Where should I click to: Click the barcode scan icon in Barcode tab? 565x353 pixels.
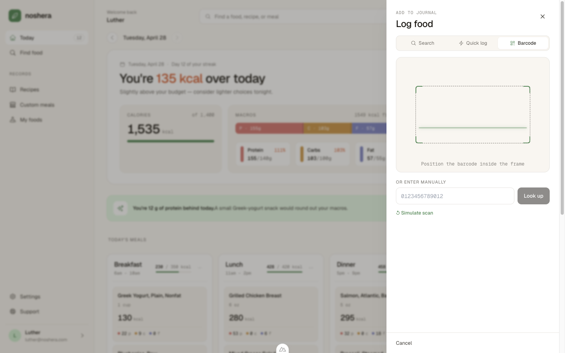click(x=512, y=43)
